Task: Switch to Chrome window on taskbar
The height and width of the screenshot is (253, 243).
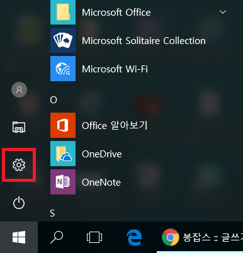Action: click(171, 237)
